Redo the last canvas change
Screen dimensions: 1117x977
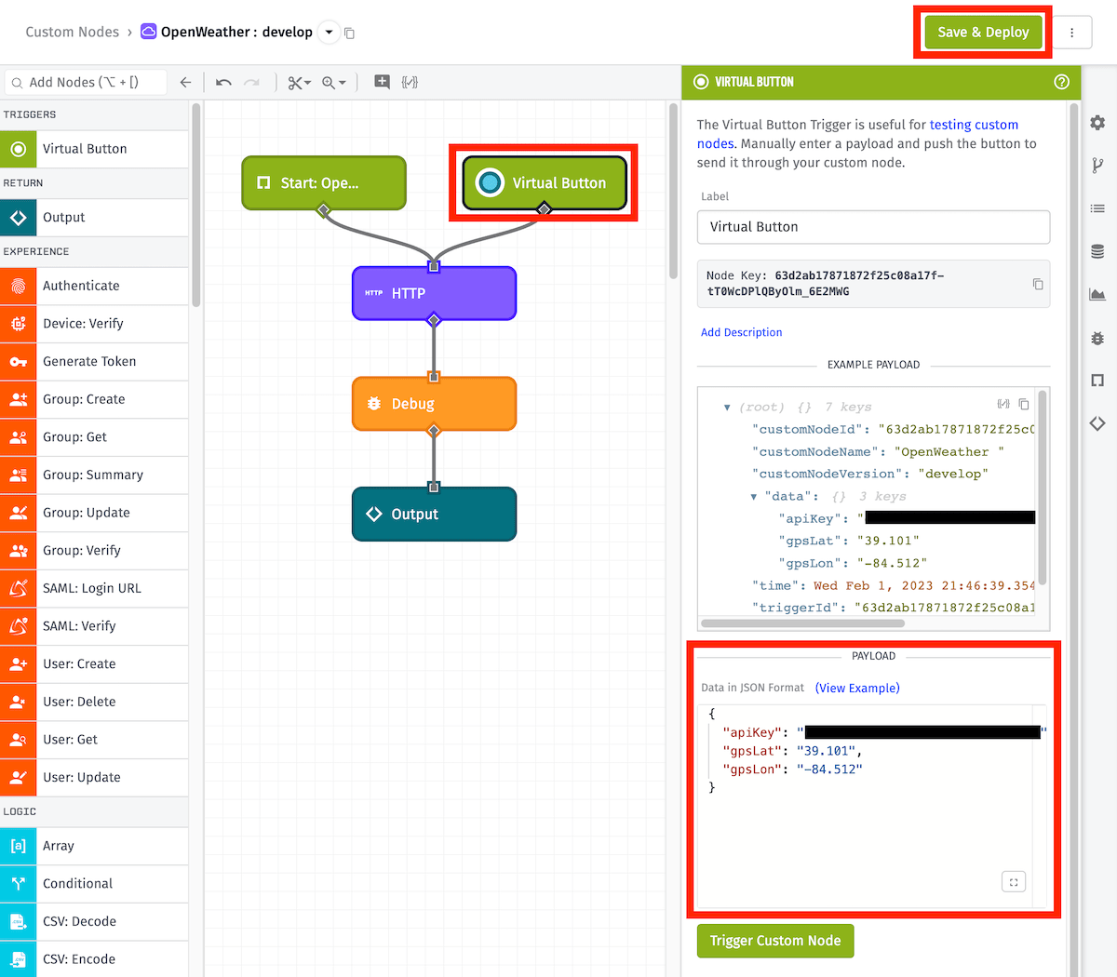pyautogui.click(x=251, y=82)
